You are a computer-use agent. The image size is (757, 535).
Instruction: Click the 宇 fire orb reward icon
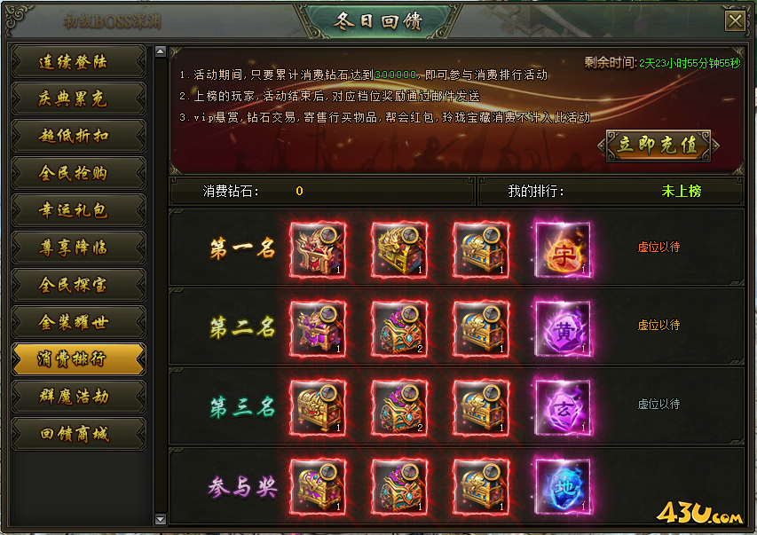[x=563, y=249]
